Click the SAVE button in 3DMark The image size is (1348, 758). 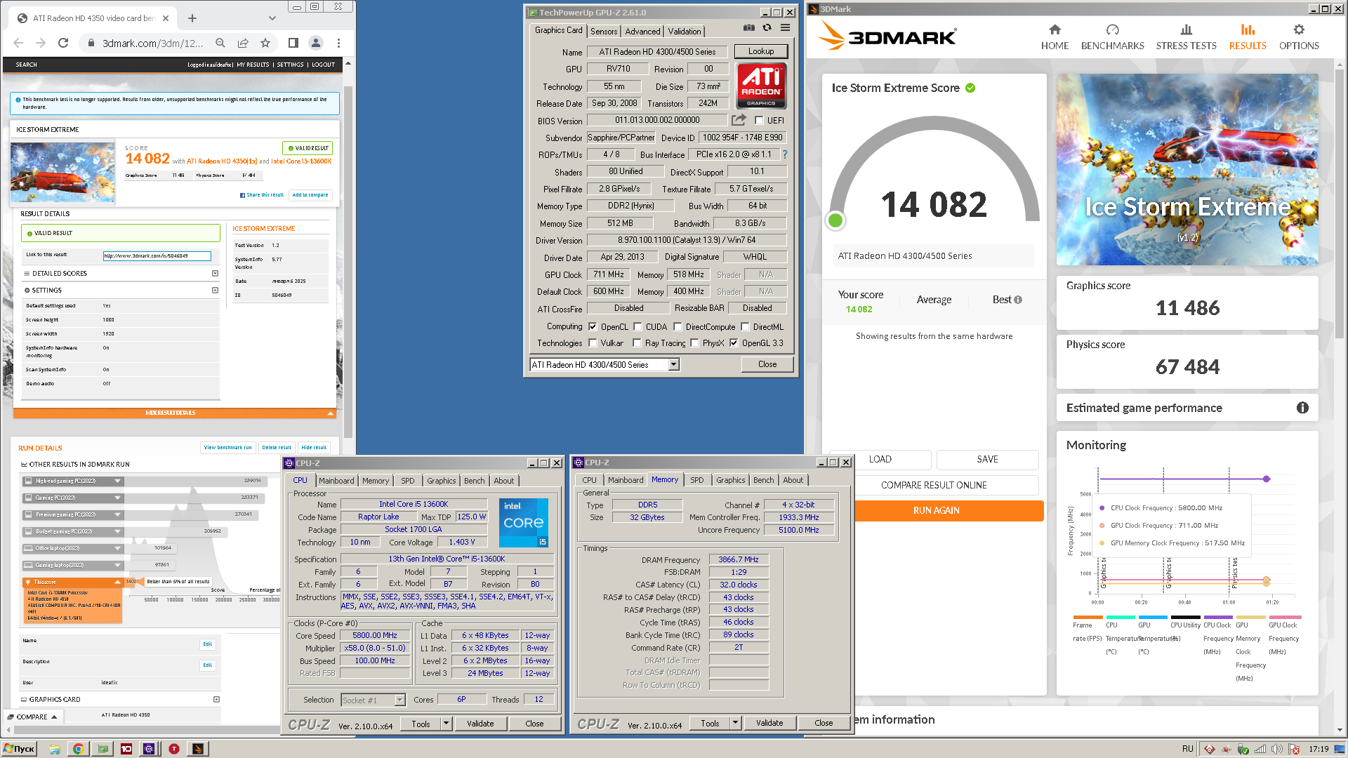tap(987, 459)
